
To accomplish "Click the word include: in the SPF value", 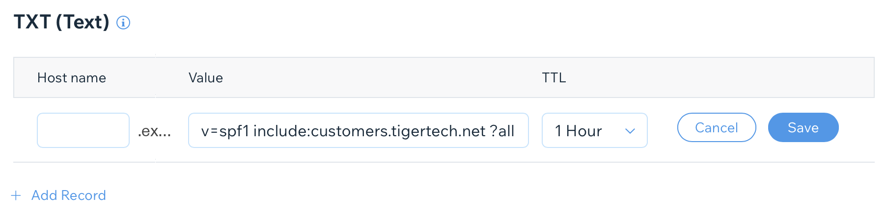I will point(282,131).
